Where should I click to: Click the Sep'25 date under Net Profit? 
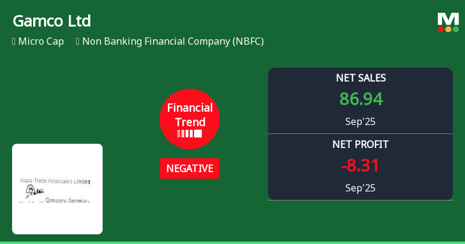point(361,188)
